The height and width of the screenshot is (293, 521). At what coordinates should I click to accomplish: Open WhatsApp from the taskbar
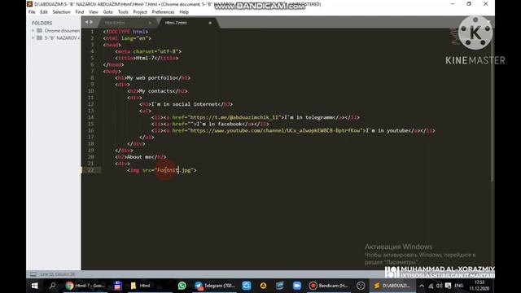[x=182, y=286]
